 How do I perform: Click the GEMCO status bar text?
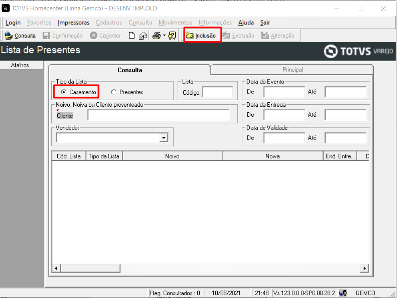(x=365, y=293)
